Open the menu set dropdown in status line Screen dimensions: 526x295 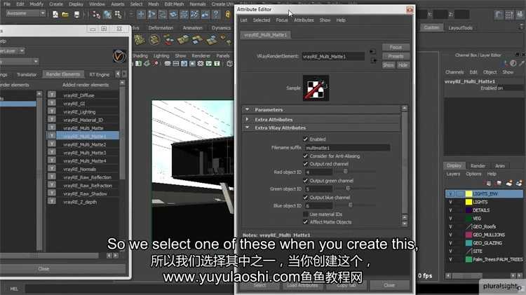tap(25, 13)
